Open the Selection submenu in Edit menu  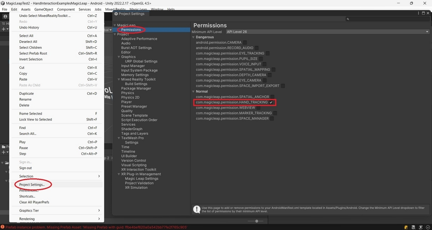[57, 176]
